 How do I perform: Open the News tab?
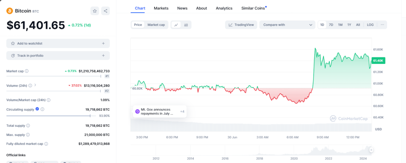click(182, 8)
